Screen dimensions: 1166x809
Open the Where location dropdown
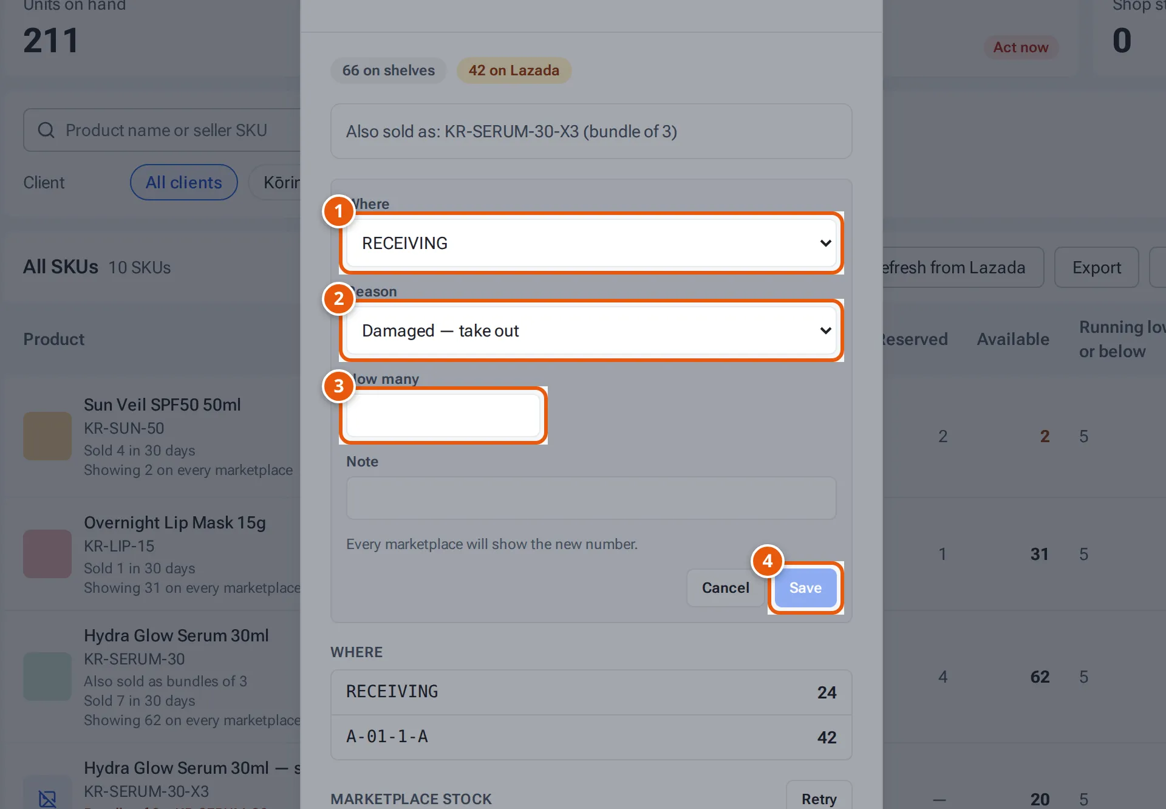591,243
